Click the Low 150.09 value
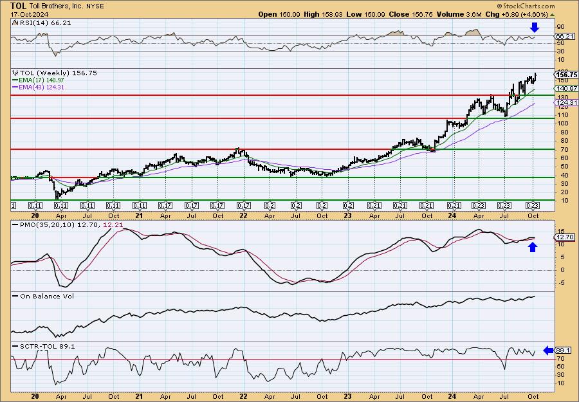This screenshot has width=579, height=402. [x=365, y=14]
